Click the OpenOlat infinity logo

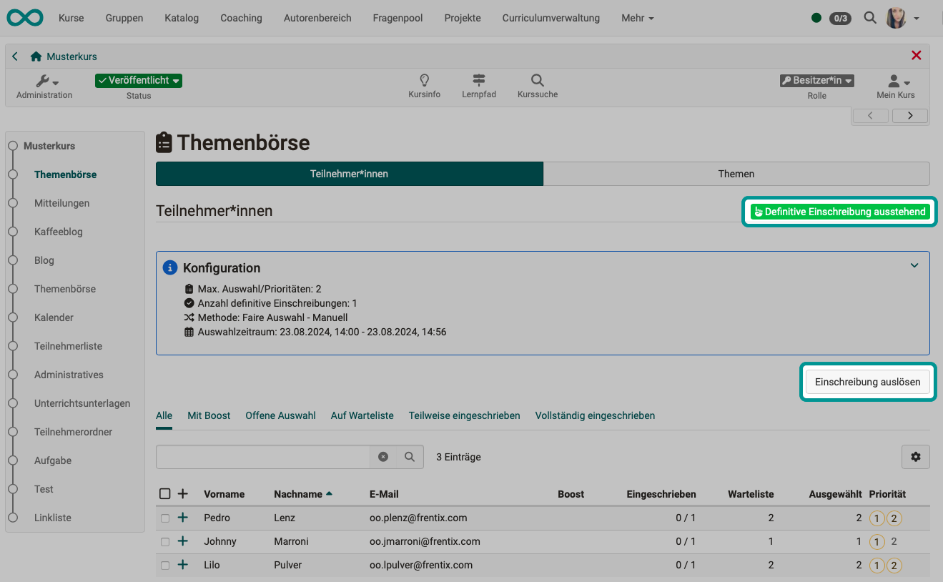[x=24, y=17]
